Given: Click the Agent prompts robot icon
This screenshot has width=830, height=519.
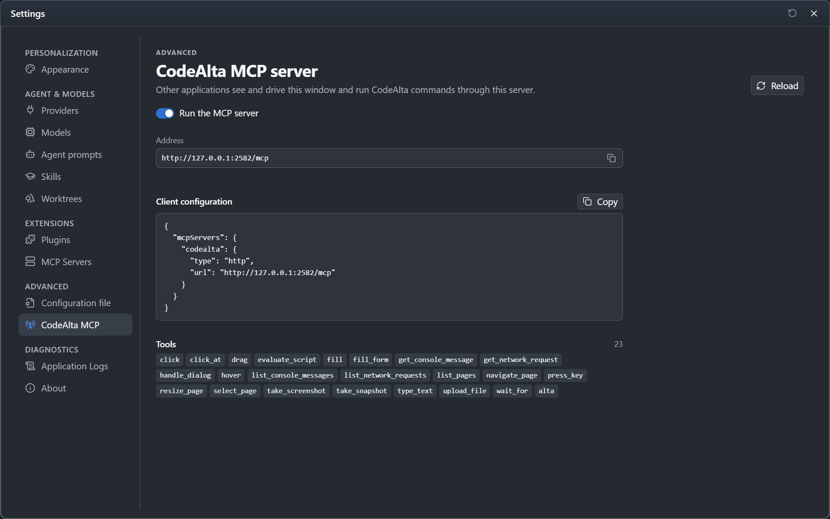Looking at the screenshot, I should [x=30, y=154].
